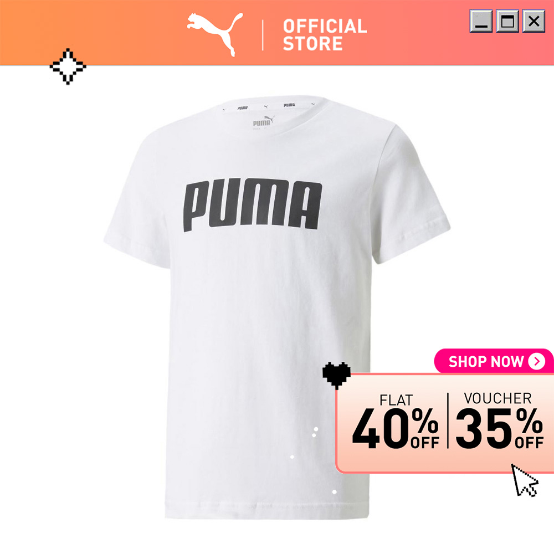Image resolution: width=554 pixels, height=554 pixels.
Task: Click the large PUMA print on shirt
Action: (252, 206)
